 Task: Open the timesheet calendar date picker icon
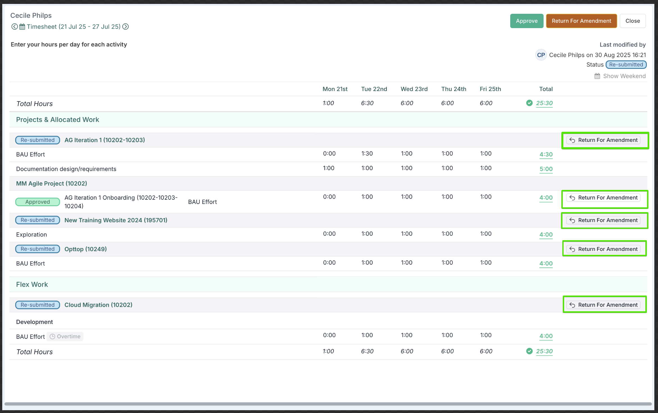tap(22, 27)
